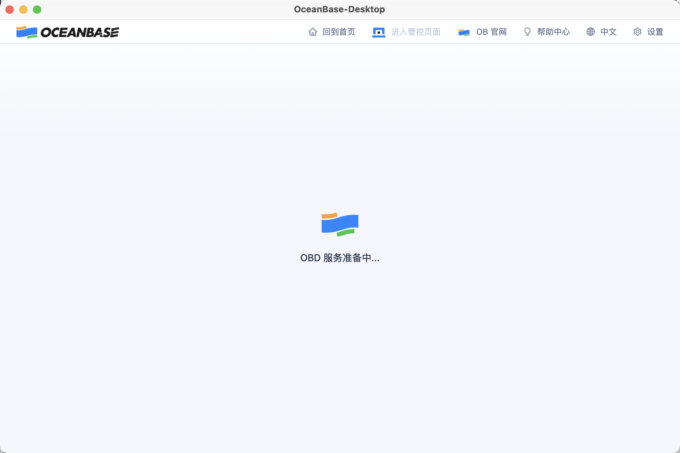Close the OceanBase-Desktop window

[x=10, y=10]
